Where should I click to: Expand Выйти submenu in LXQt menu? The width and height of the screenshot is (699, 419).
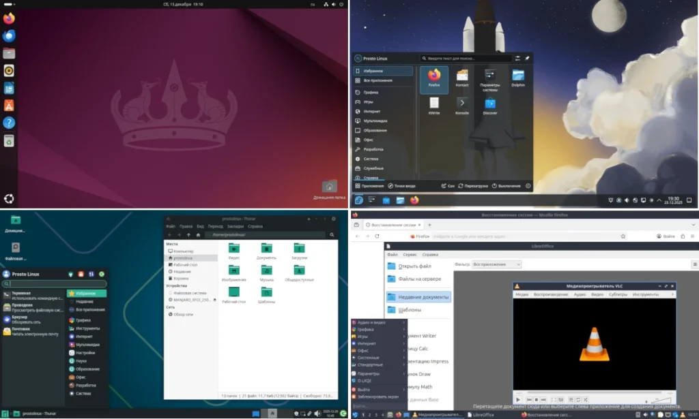point(379,390)
